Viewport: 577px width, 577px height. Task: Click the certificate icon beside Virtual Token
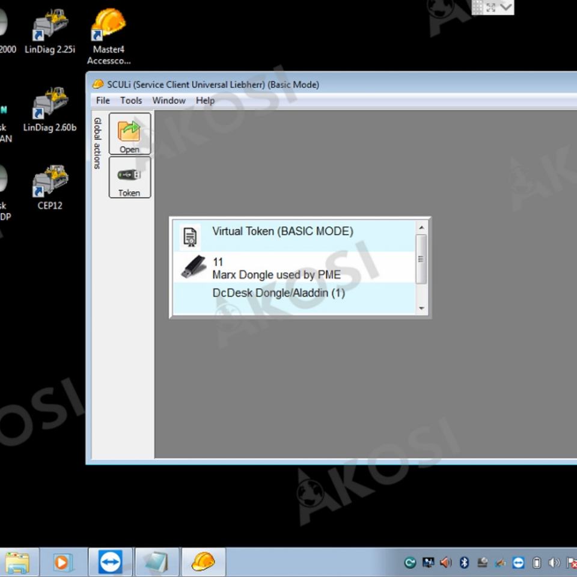tap(190, 236)
